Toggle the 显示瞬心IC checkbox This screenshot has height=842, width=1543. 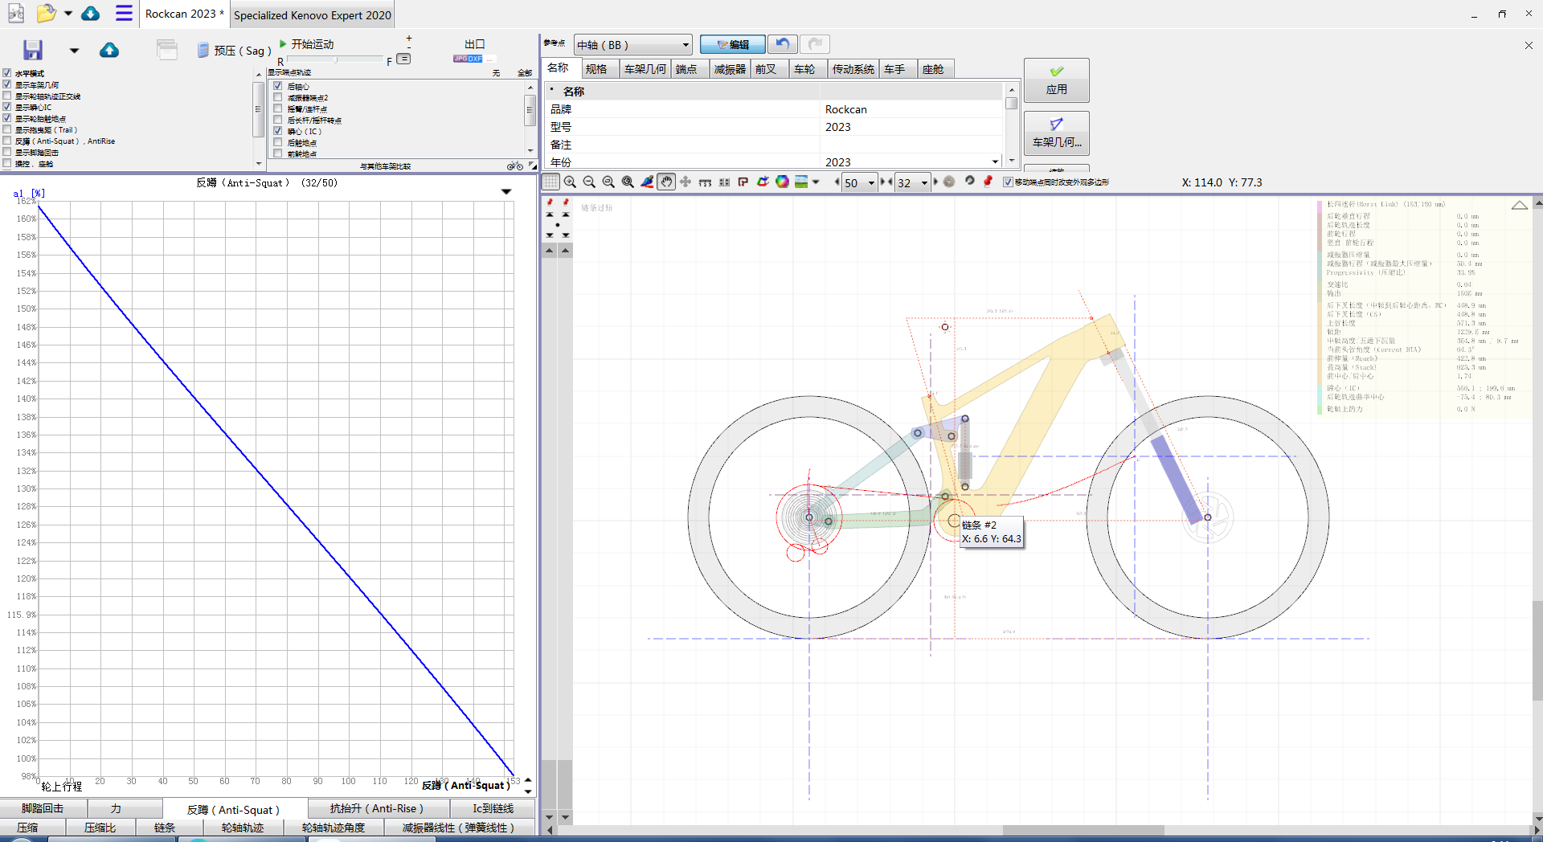tap(7, 107)
